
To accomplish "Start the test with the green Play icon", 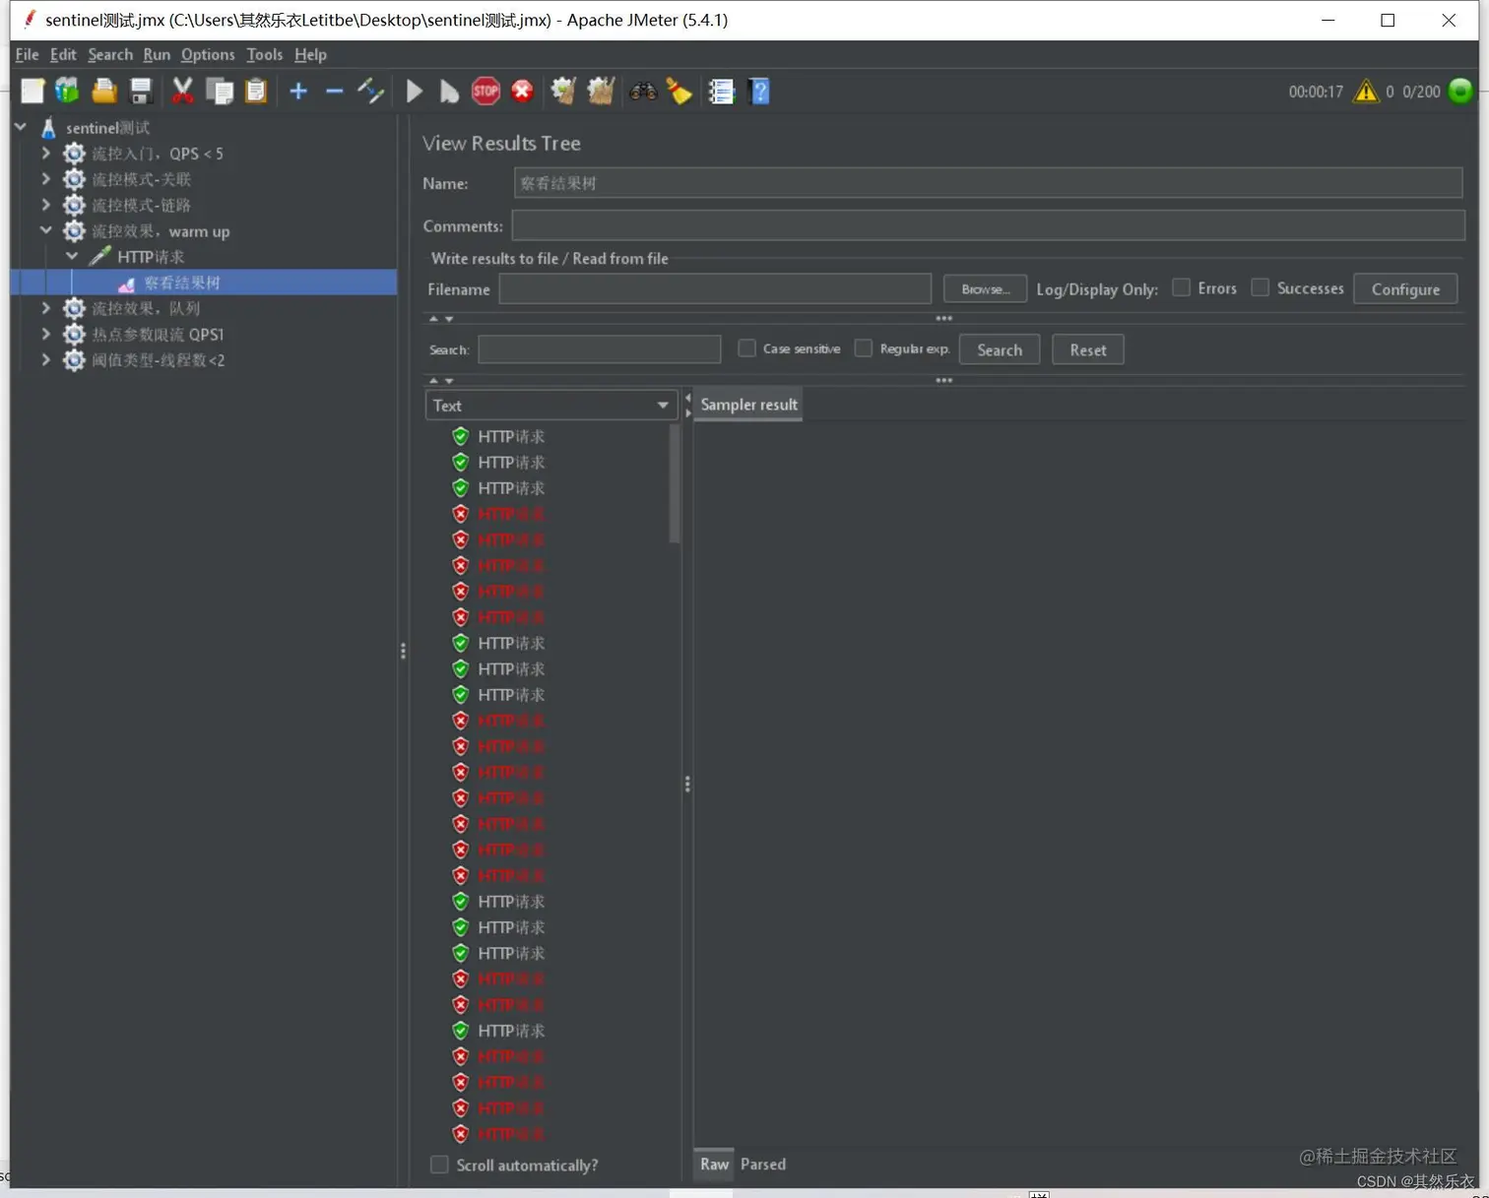I will pyautogui.click(x=415, y=92).
